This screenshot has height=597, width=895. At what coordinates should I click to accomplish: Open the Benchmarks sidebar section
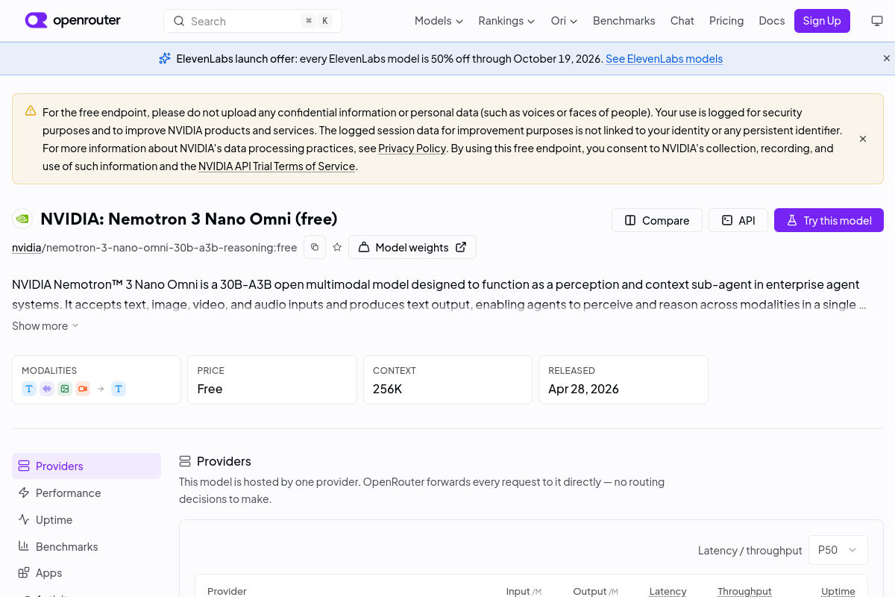pyautogui.click(x=87, y=547)
